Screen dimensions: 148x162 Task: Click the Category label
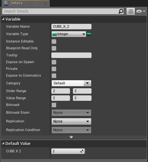coord(13,83)
